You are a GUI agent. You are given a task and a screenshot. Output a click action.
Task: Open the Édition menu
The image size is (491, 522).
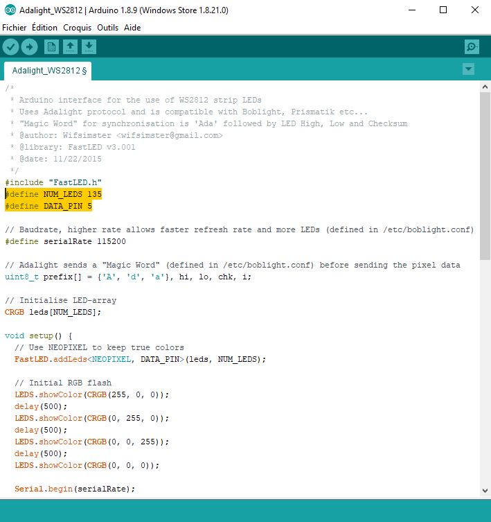pos(44,28)
